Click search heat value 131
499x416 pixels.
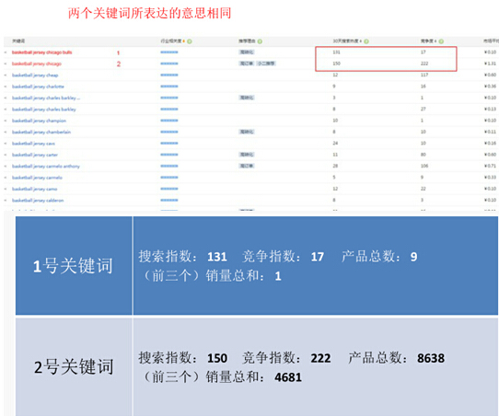(336, 52)
